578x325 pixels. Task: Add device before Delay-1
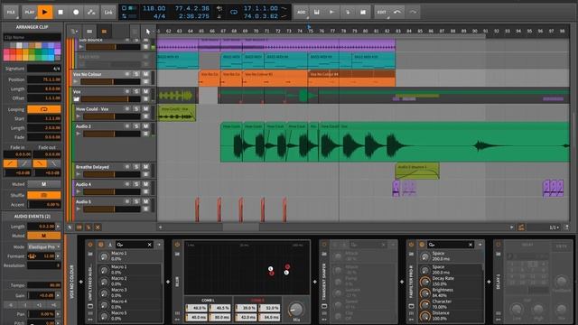pos(489,282)
